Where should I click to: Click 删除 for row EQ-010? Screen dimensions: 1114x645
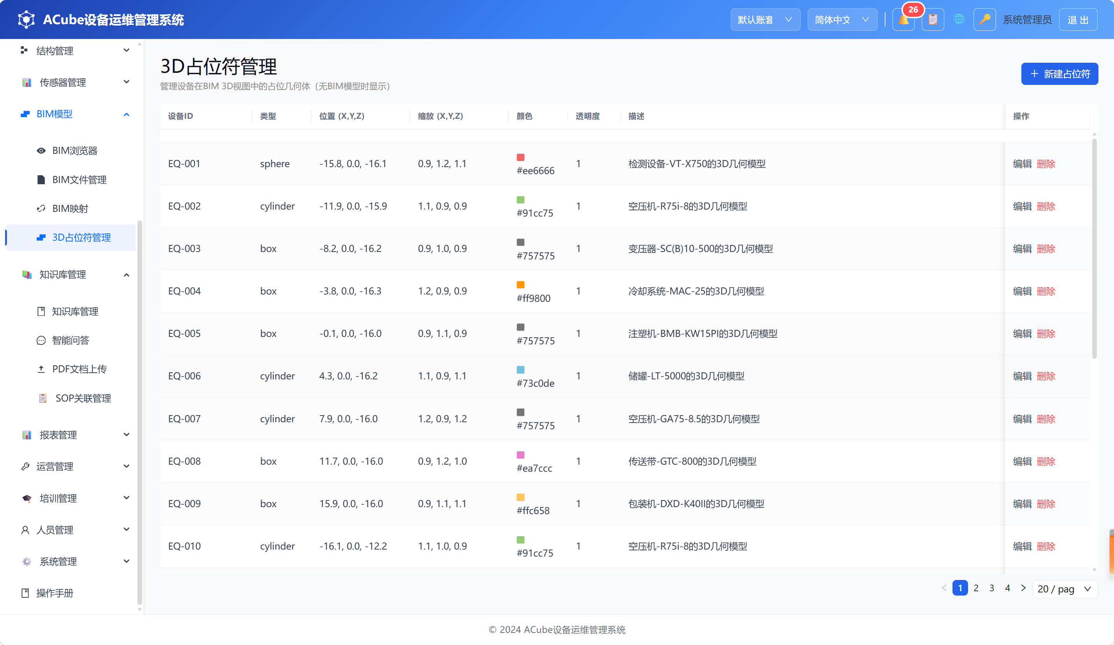click(x=1046, y=546)
